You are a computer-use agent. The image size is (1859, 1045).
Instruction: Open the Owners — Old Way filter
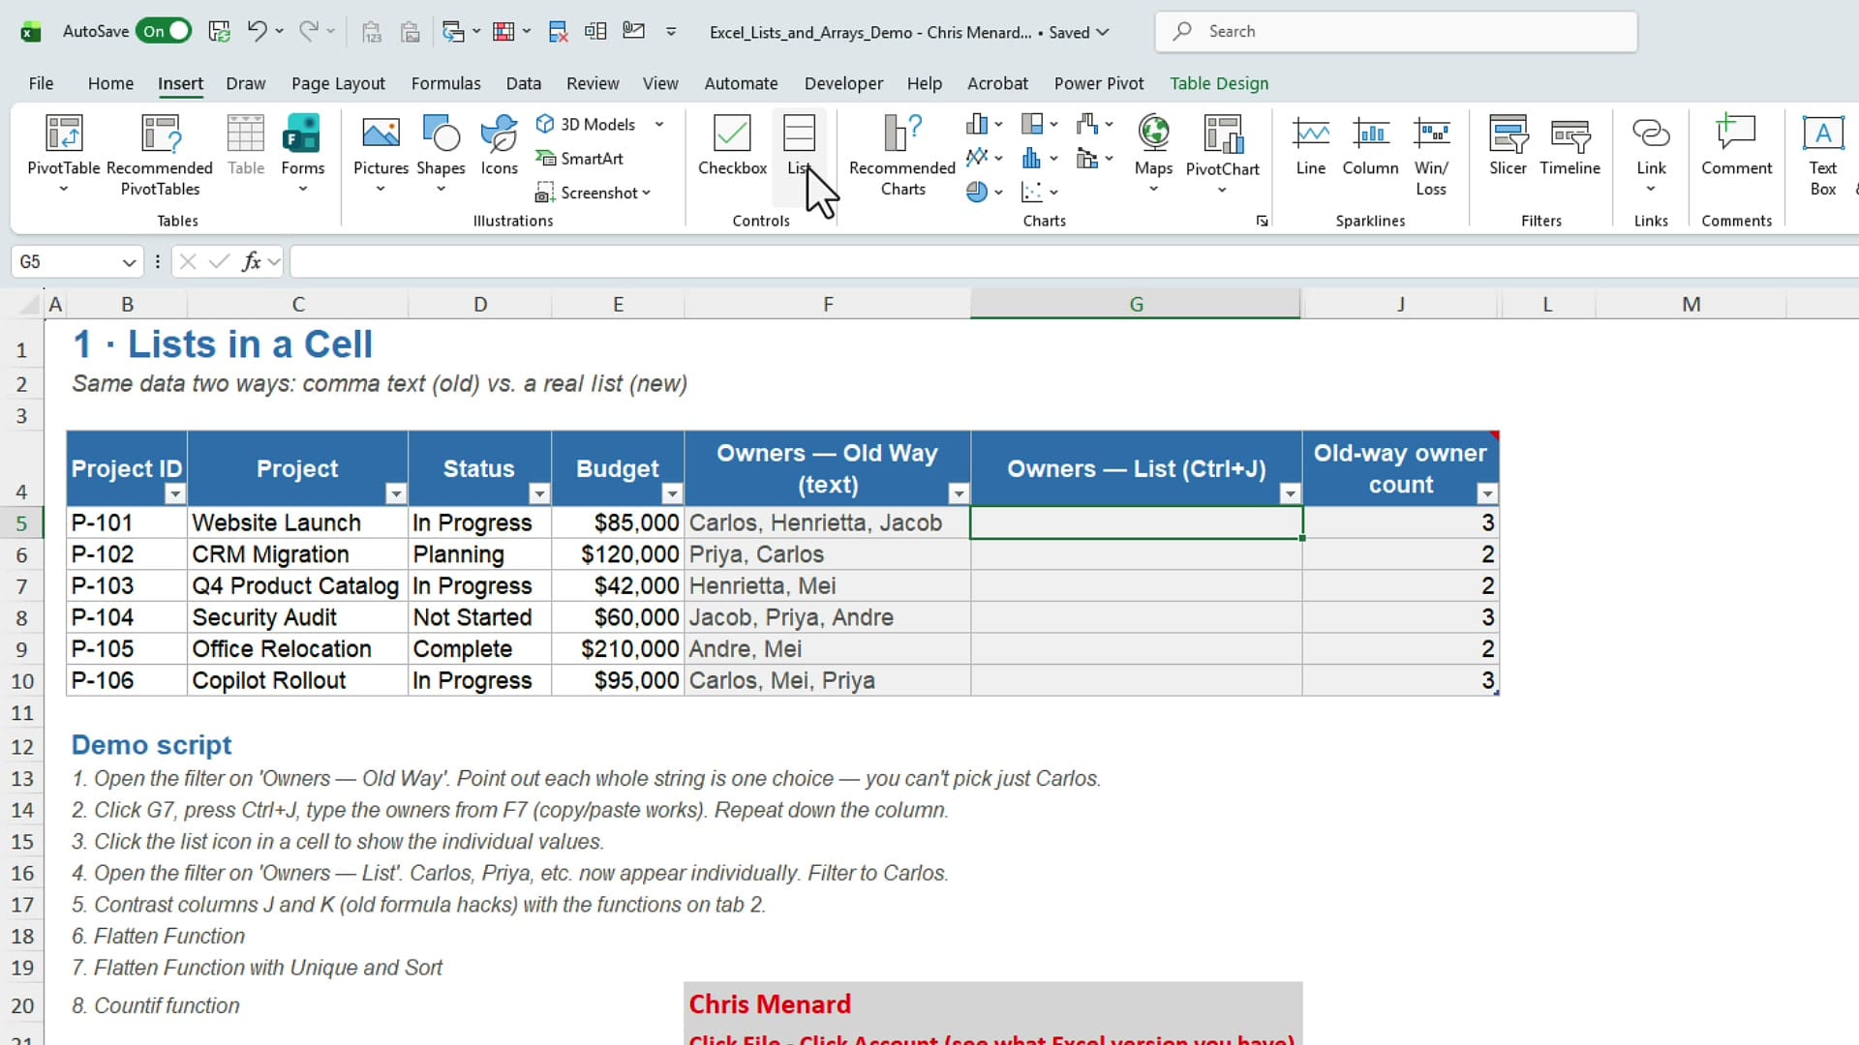959,494
